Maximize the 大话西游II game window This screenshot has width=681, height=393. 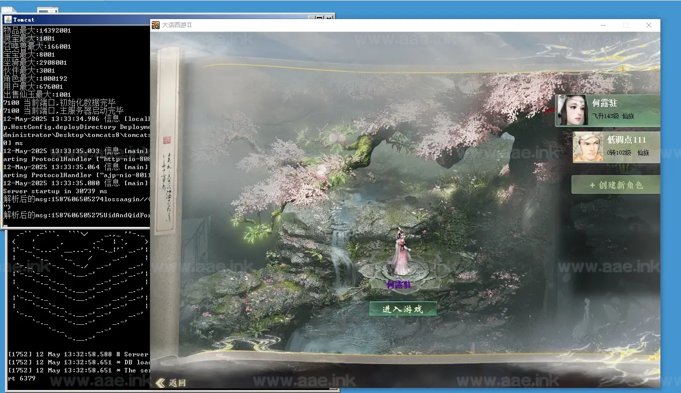tap(626, 25)
